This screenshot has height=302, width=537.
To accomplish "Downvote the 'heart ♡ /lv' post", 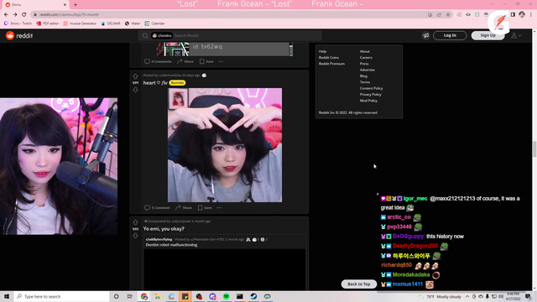I will click(136, 90).
